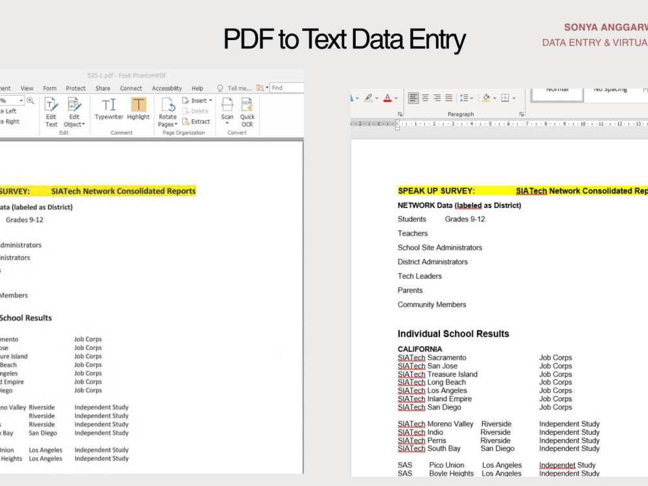Open the Connect tab
This screenshot has height=486, width=648.
point(131,88)
